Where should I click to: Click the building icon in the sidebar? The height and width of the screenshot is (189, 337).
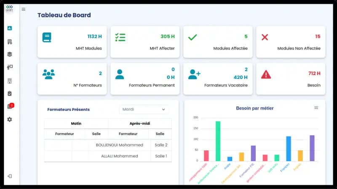coord(10,42)
